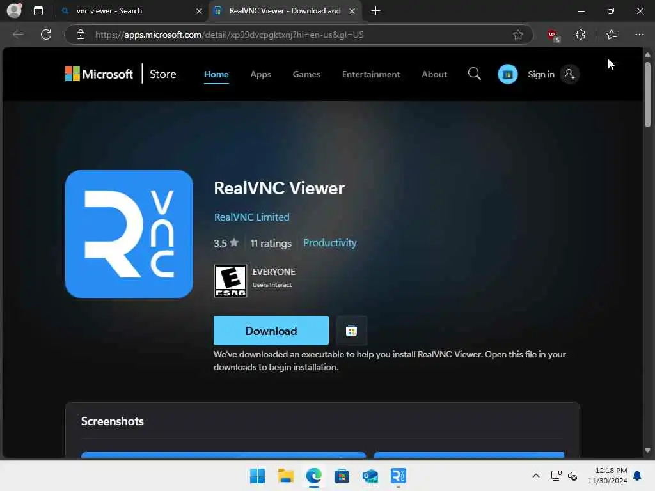Open RealVNC Limited publisher link
Viewport: 655px width, 491px height.
(x=251, y=217)
